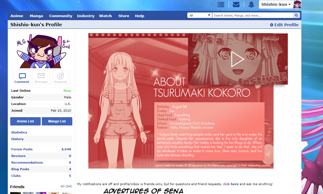Click the Blog Posts count 4
This screenshot has width=323, height=194.
[x=70, y=169]
